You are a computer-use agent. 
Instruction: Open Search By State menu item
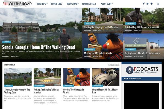[x=89, y=4]
